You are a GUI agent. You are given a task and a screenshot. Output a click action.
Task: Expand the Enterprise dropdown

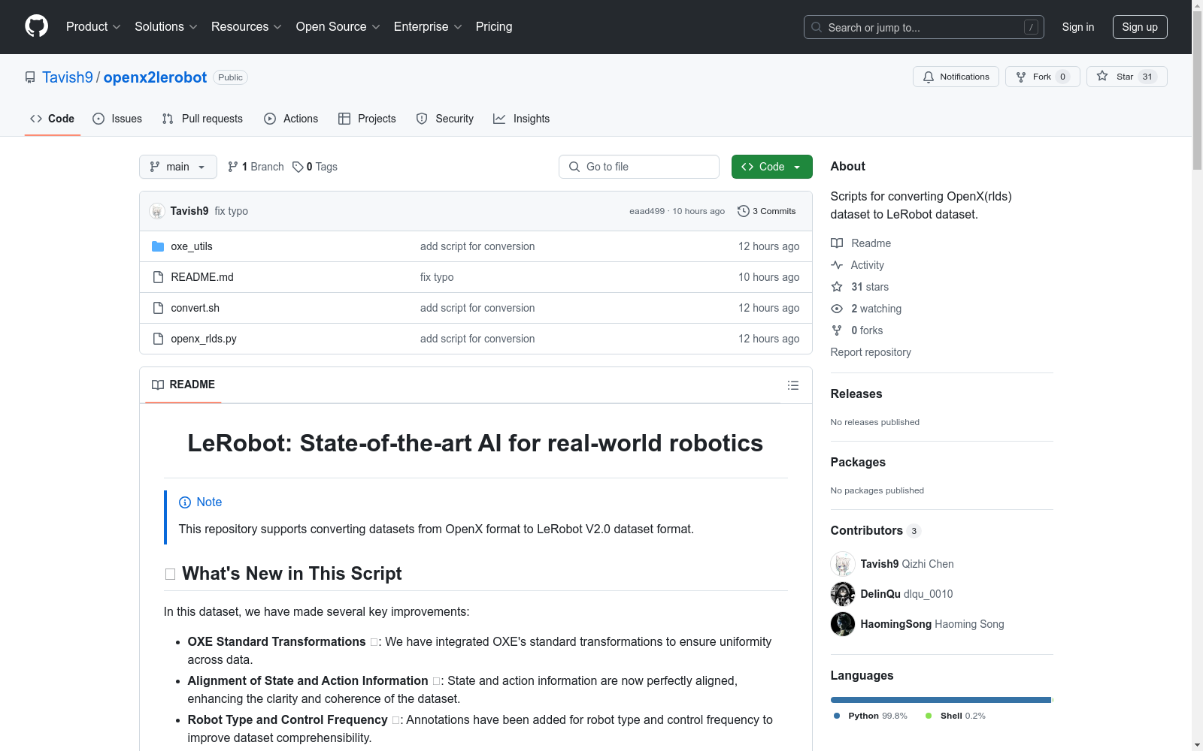428,26
